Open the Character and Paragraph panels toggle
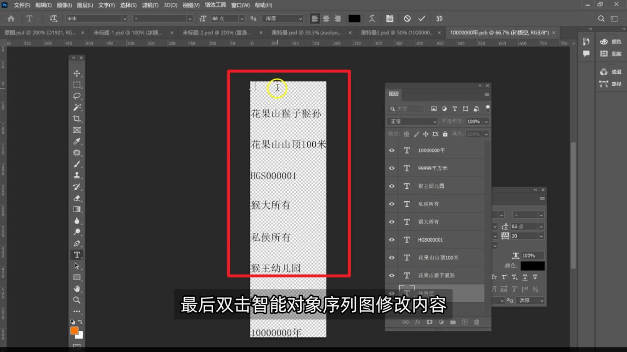627x352 pixels. [x=390, y=18]
